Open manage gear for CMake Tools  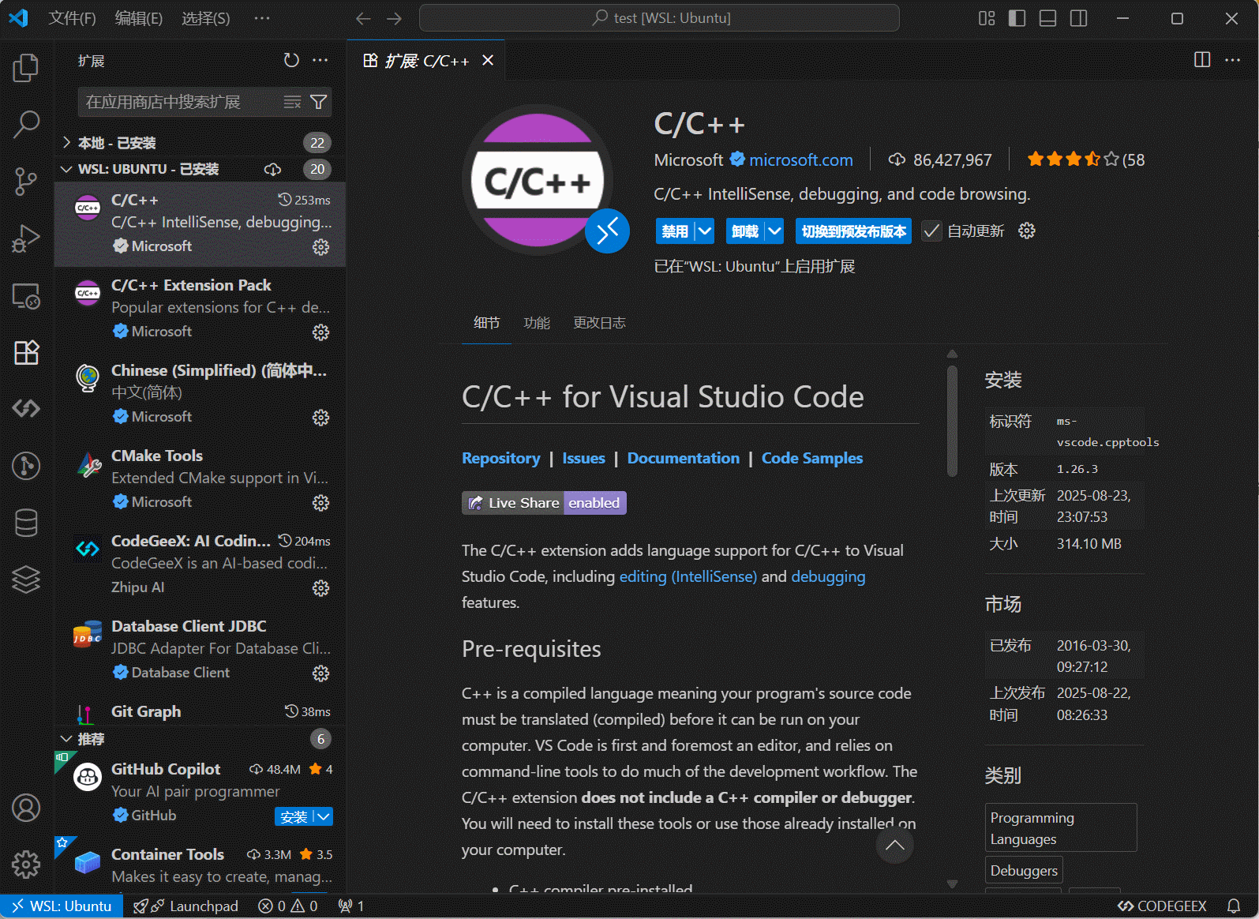click(320, 503)
